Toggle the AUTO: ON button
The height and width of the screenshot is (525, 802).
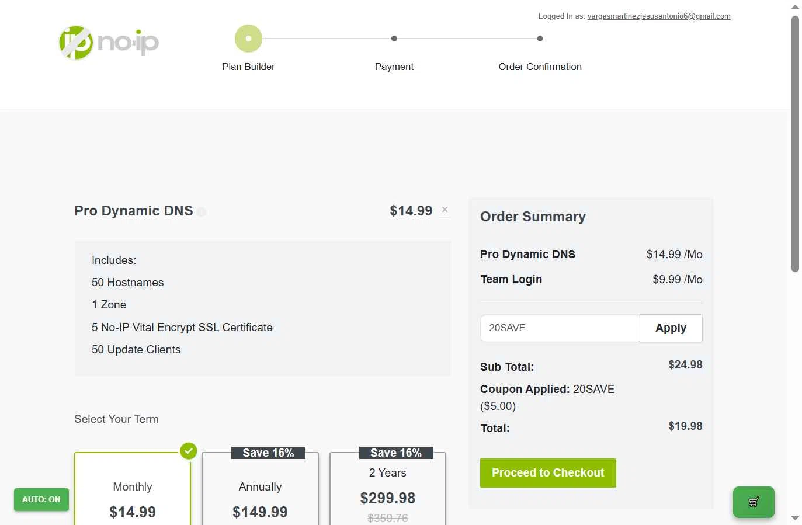click(x=41, y=499)
